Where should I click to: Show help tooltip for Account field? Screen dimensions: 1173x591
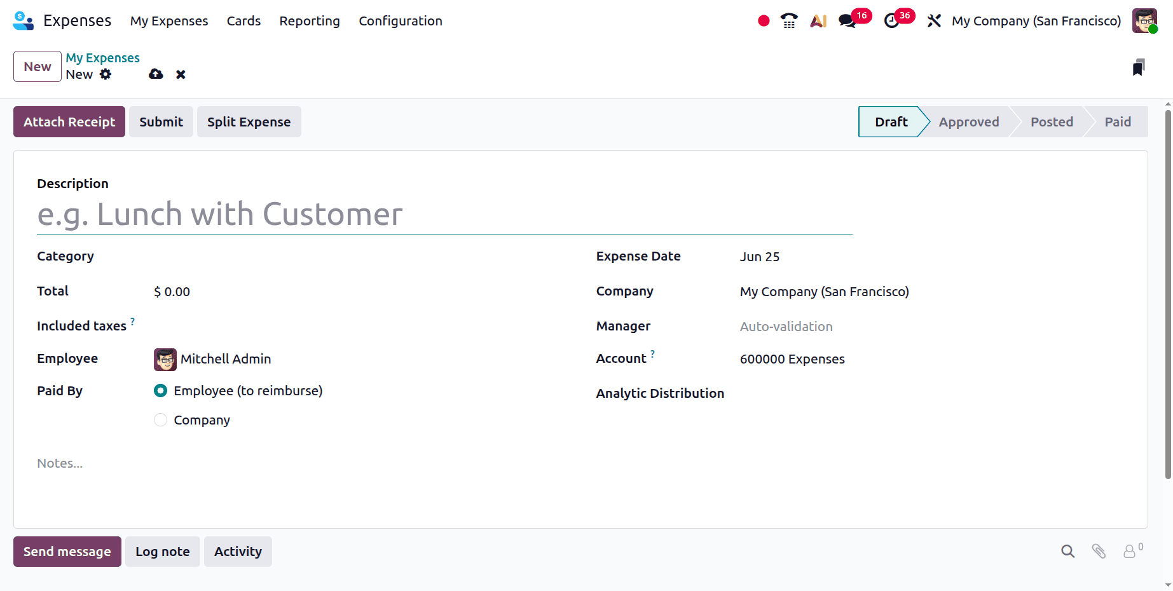click(652, 353)
